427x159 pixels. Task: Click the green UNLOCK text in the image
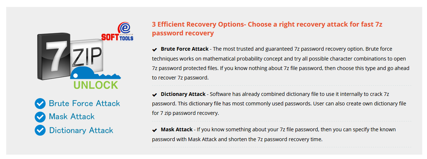pos(96,85)
